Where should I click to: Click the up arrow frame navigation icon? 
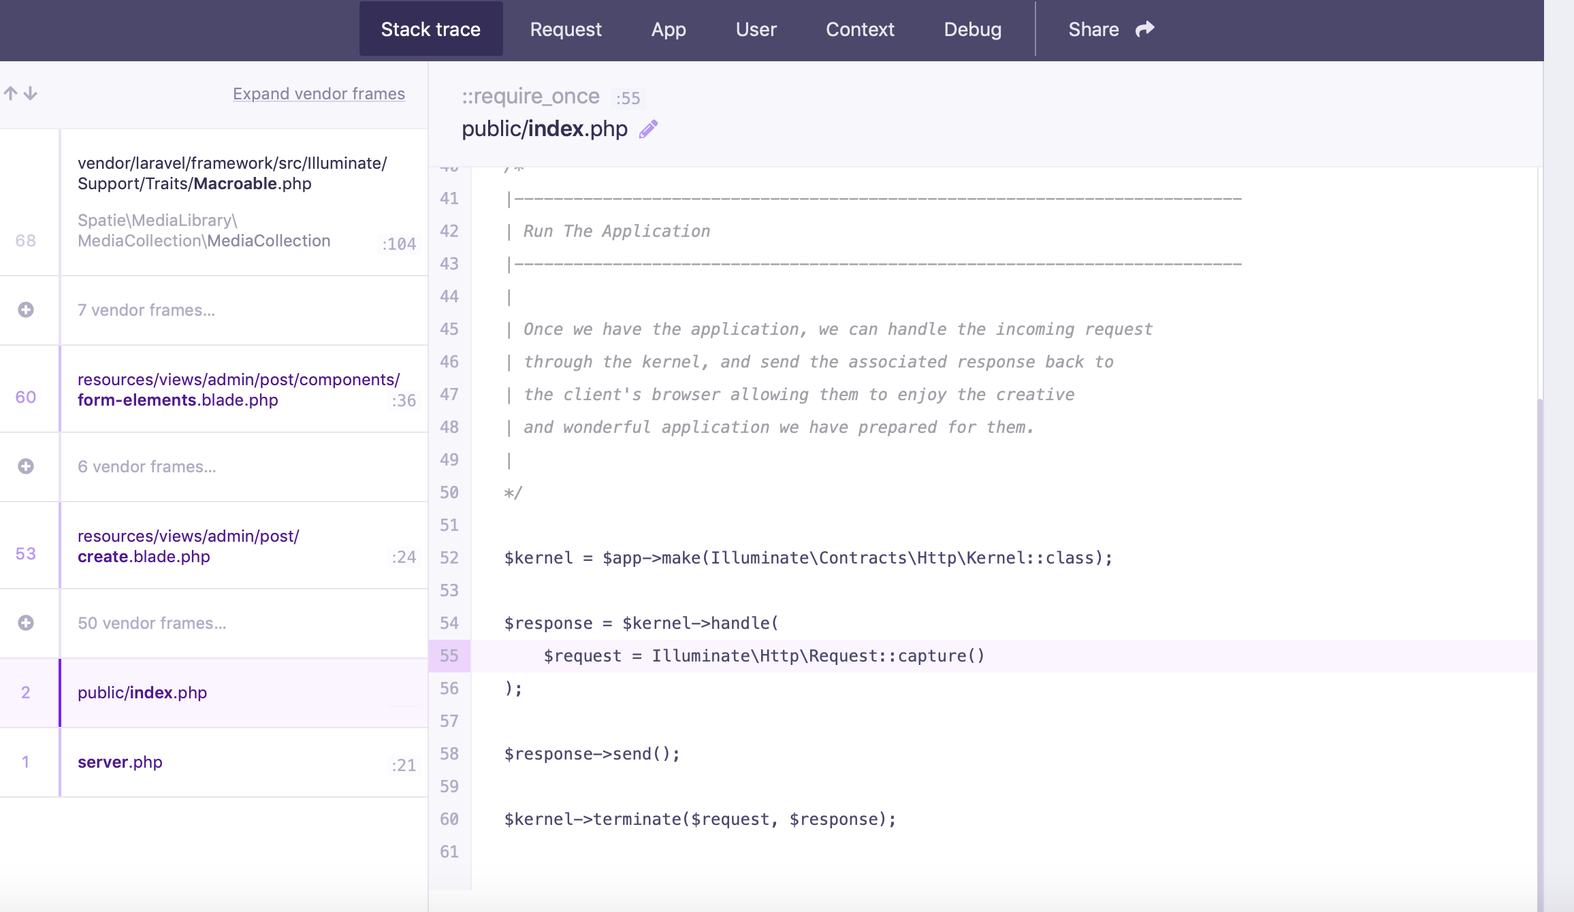coord(10,93)
